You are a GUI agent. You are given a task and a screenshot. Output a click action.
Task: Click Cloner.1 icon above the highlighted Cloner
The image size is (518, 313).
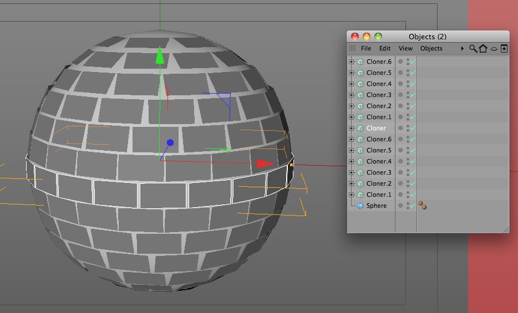[x=360, y=117]
